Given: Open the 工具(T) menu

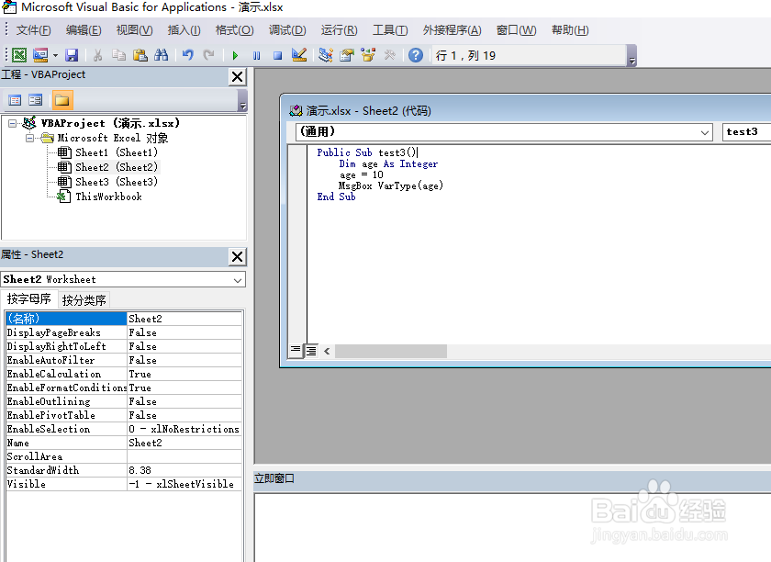Looking at the screenshot, I should 390,30.
